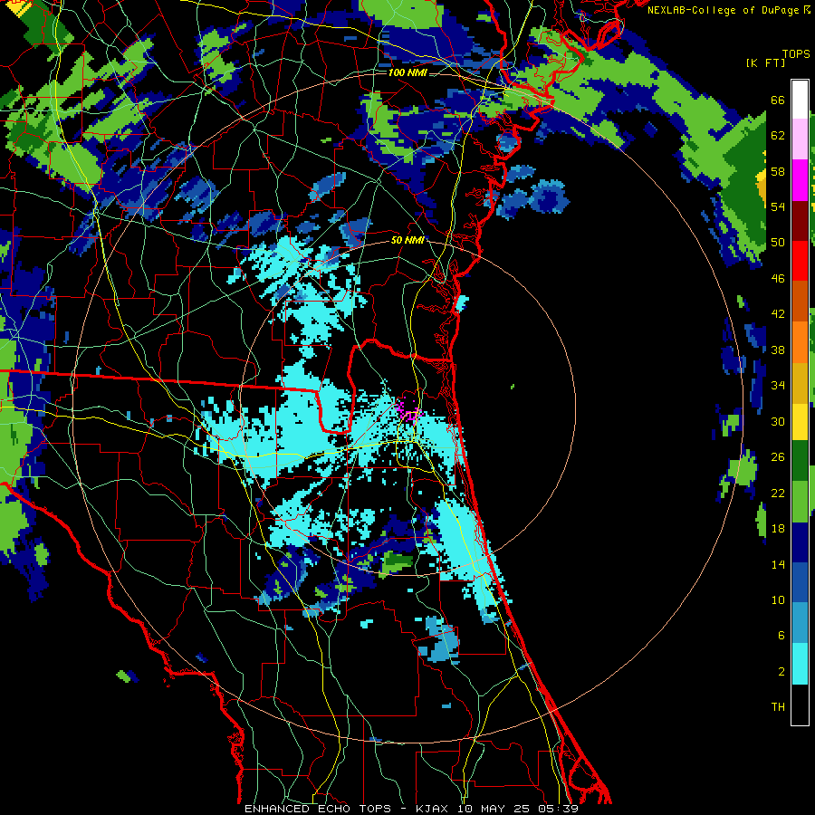815x815 pixels.
Task: Click the '18' legend value
Action: pyautogui.click(x=778, y=529)
